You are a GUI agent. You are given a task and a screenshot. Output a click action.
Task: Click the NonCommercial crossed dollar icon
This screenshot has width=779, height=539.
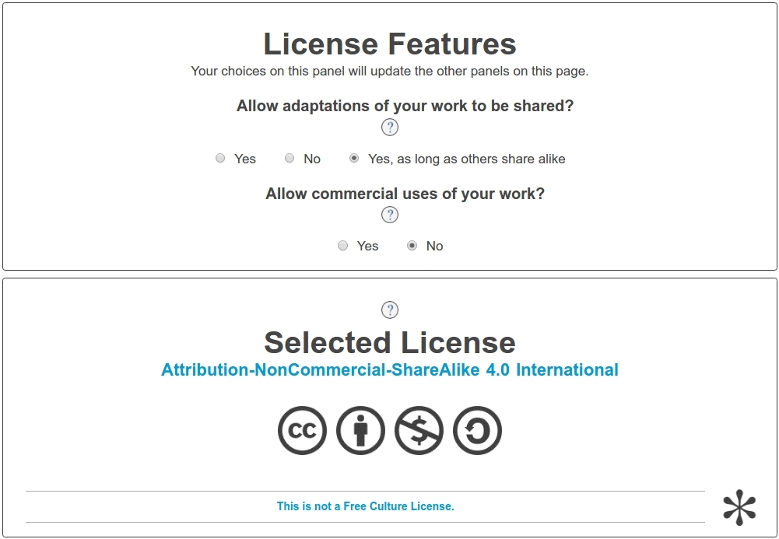pos(419,430)
